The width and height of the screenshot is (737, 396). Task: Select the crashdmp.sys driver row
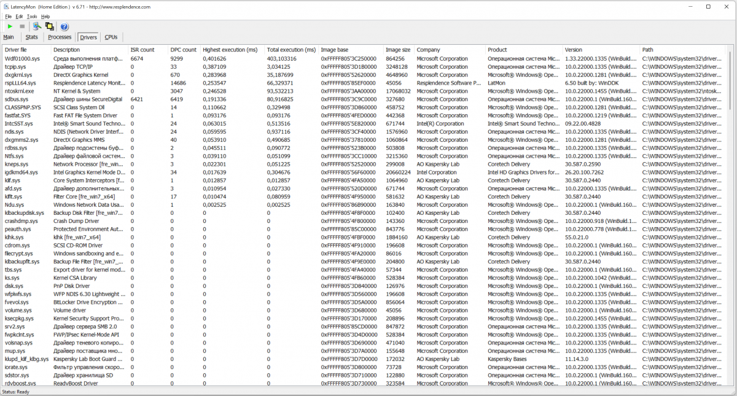point(364,221)
